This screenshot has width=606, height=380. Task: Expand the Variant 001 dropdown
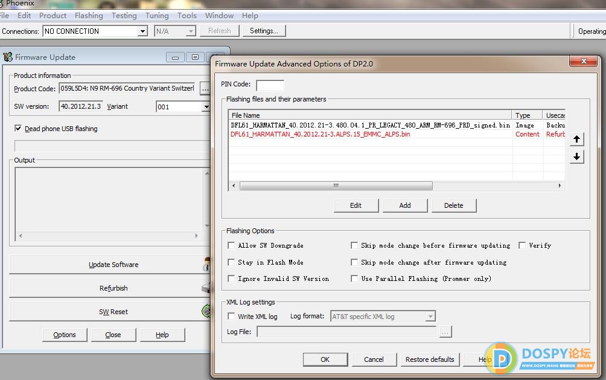(206, 106)
